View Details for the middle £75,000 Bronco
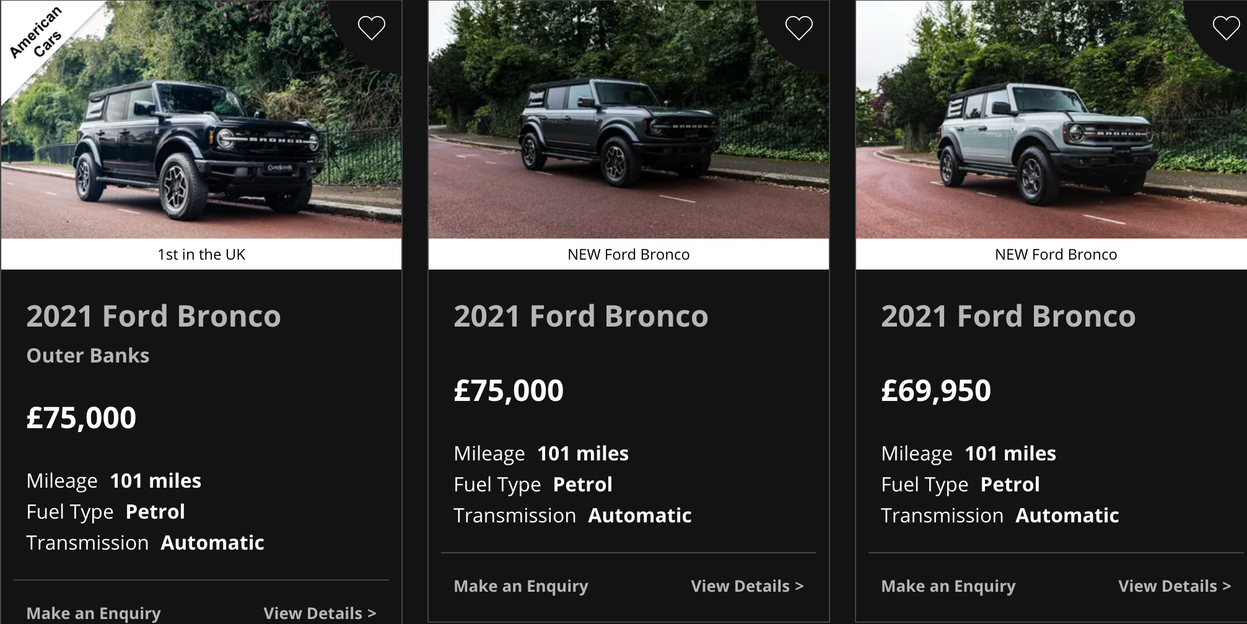Image resolution: width=1247 pixels, height=624 pixels. [x=747, y=586]
